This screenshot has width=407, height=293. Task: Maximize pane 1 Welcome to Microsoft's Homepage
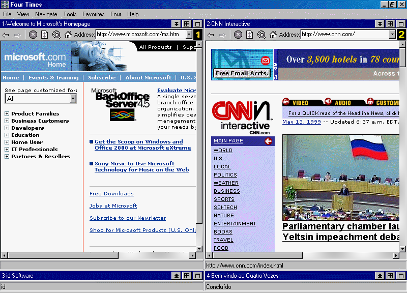click(x=197, y=24)
